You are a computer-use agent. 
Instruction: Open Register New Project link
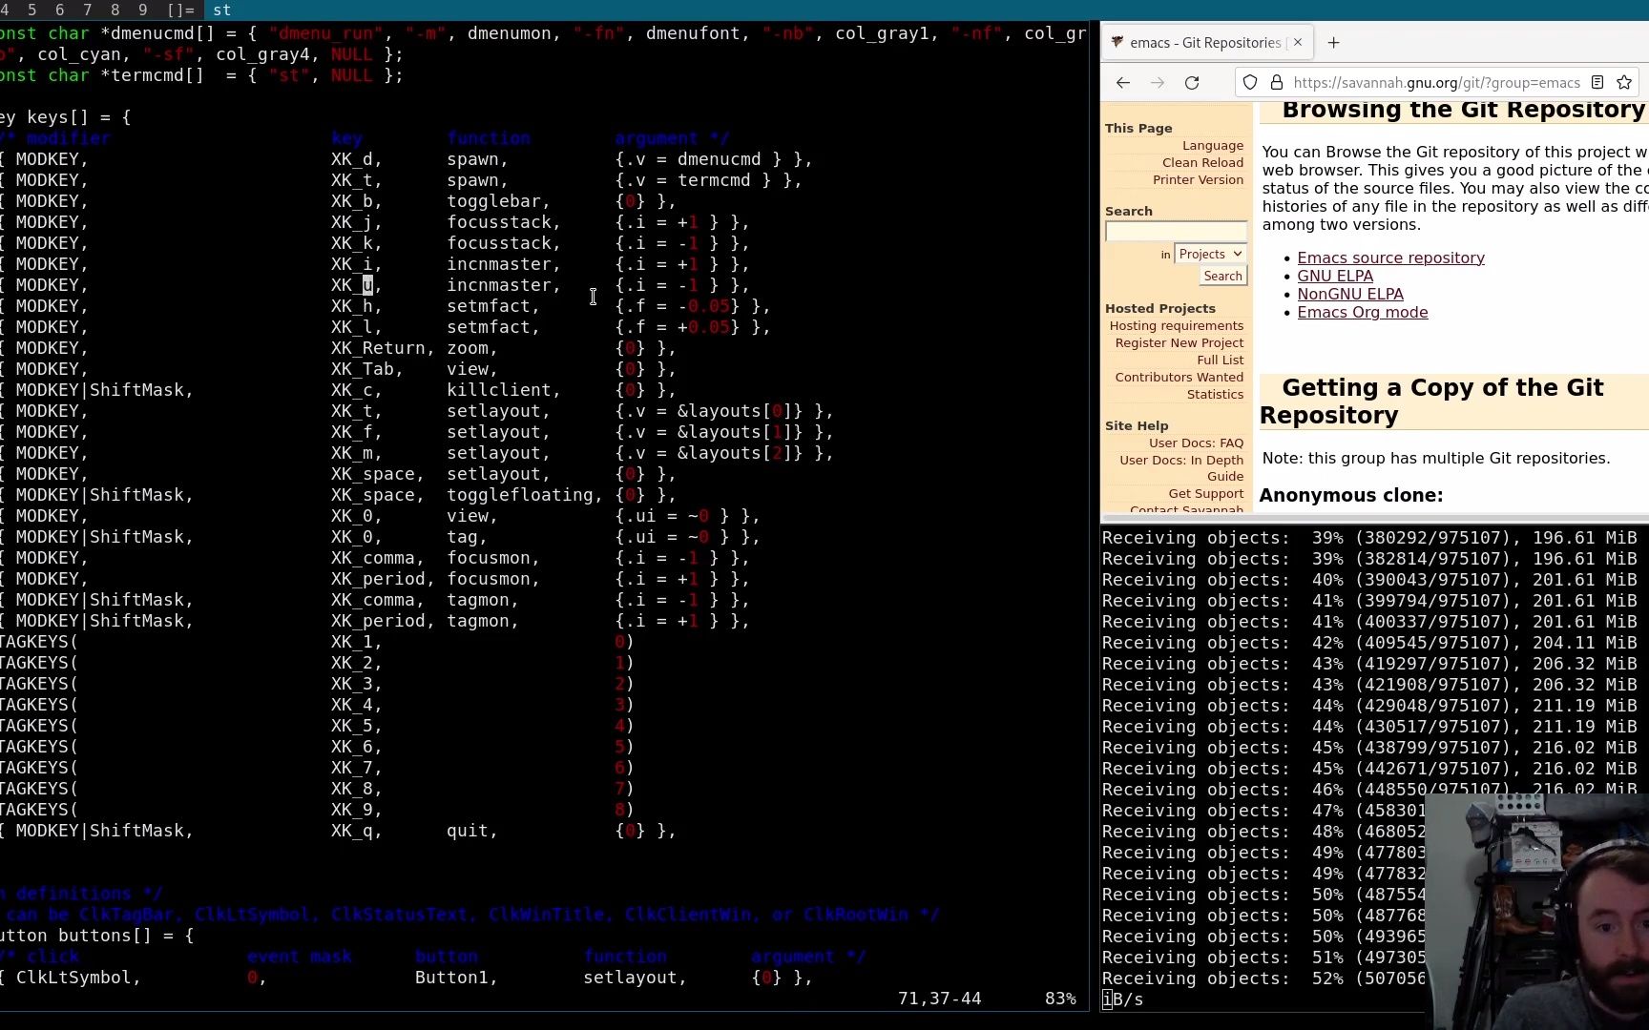click(1179, 342)
